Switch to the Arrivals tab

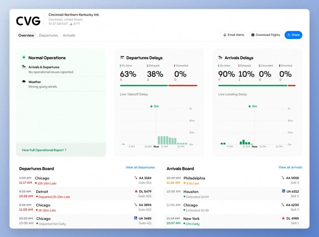pos(69,36)
